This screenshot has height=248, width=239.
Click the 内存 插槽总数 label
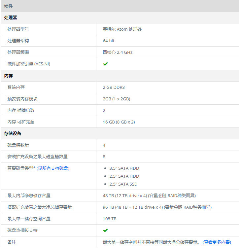[21, 110]
